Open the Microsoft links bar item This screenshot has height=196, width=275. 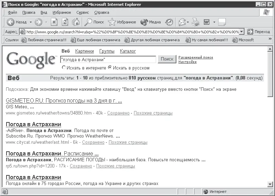pos(243,40)
